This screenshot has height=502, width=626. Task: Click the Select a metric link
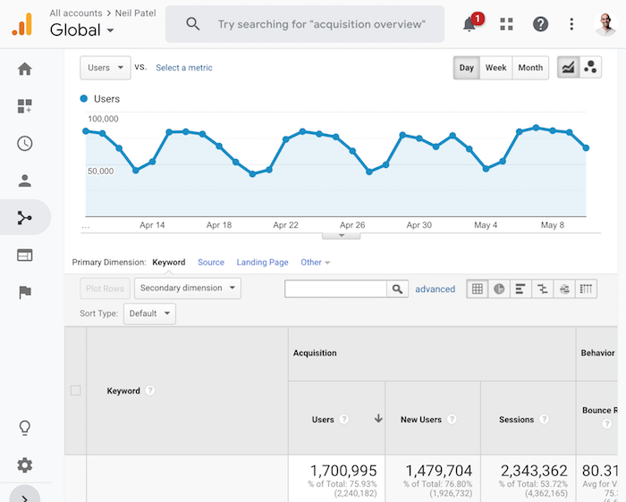click(184, 68)
